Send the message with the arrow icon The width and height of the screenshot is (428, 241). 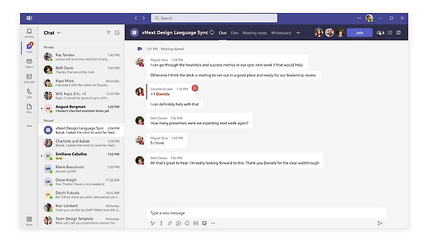(380, 223)
